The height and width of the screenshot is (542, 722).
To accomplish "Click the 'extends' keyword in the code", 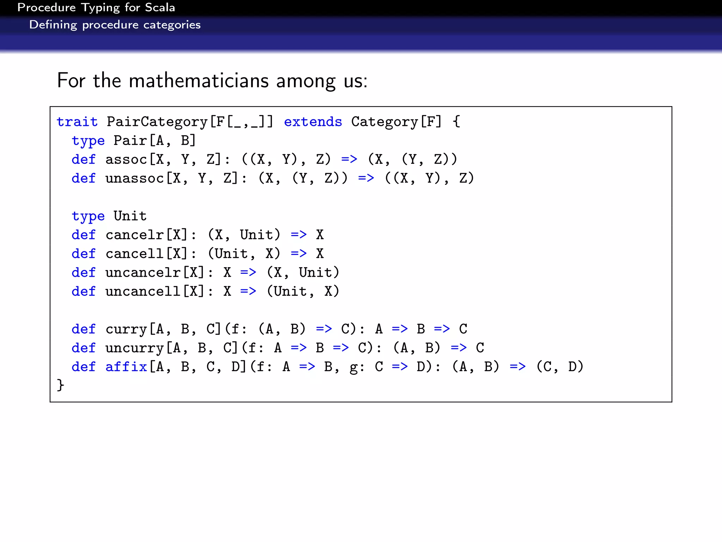I will 313,122.
